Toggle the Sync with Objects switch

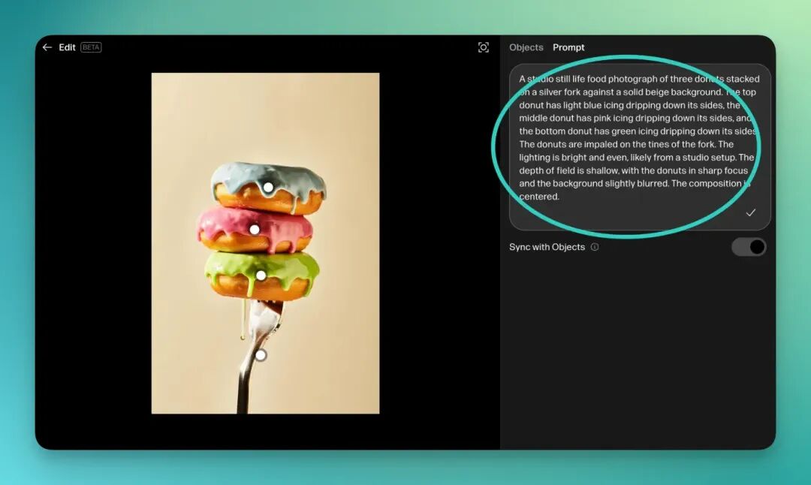pyautogui.click(x=749, y=247)
